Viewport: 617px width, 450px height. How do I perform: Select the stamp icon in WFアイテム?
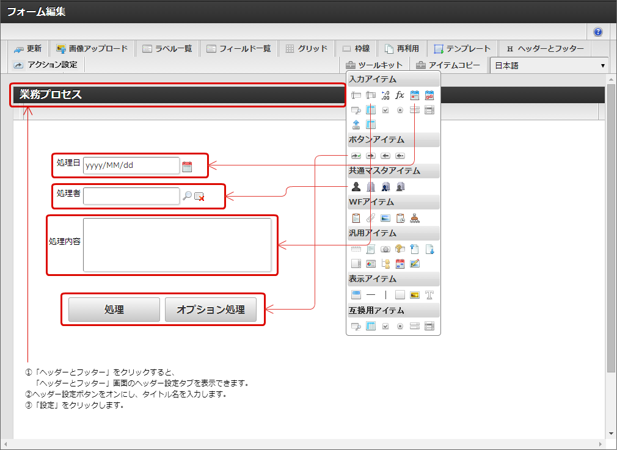(x=415, y=218)
